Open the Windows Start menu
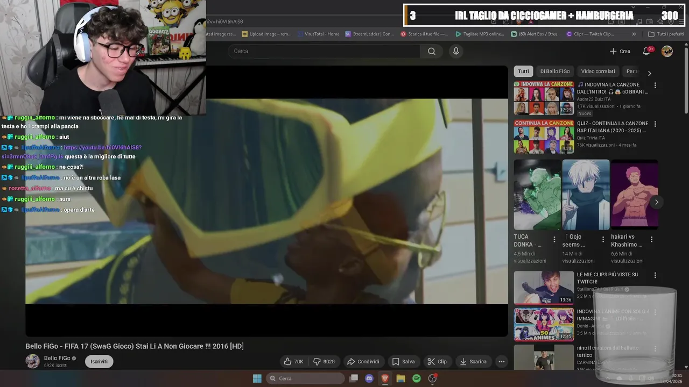 click(x=257, y=378)
